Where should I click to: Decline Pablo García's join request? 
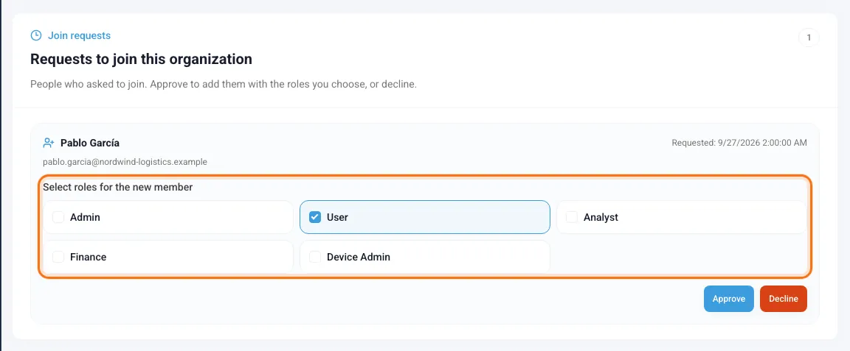pos(784,299)
